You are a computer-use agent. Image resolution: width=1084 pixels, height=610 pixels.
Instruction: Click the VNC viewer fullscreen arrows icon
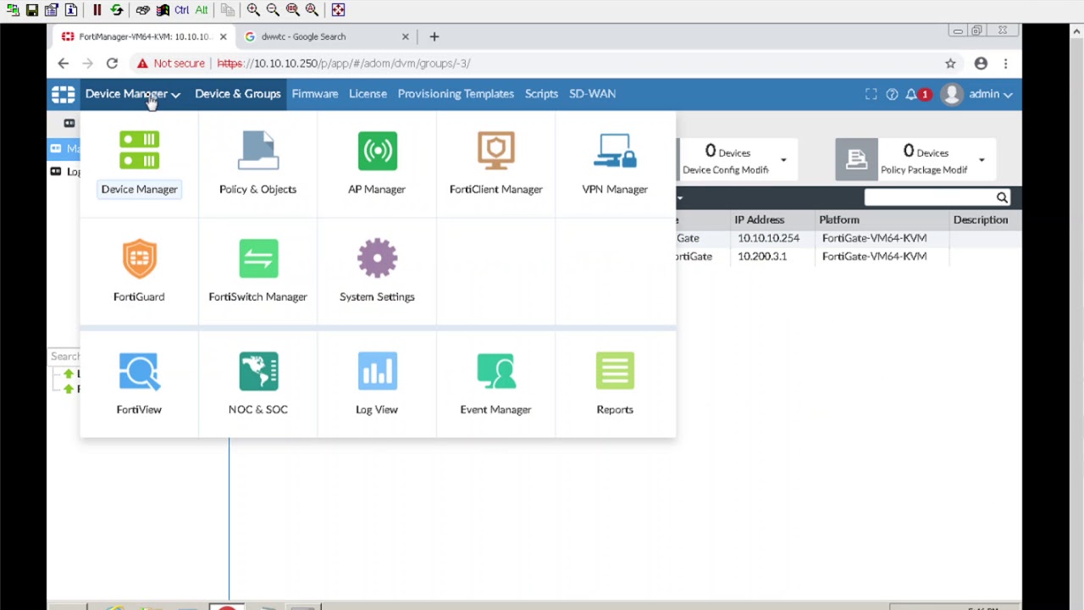[x=338, y=10]
